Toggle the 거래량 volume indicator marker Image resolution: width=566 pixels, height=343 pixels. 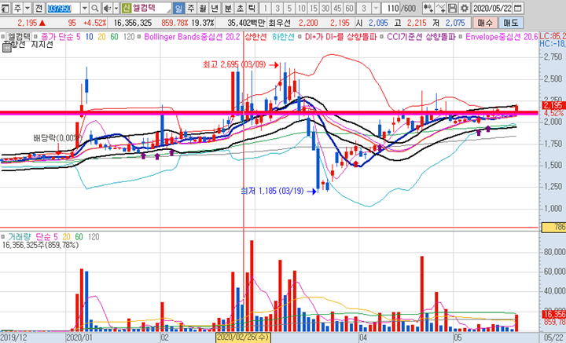pos(2,237)
